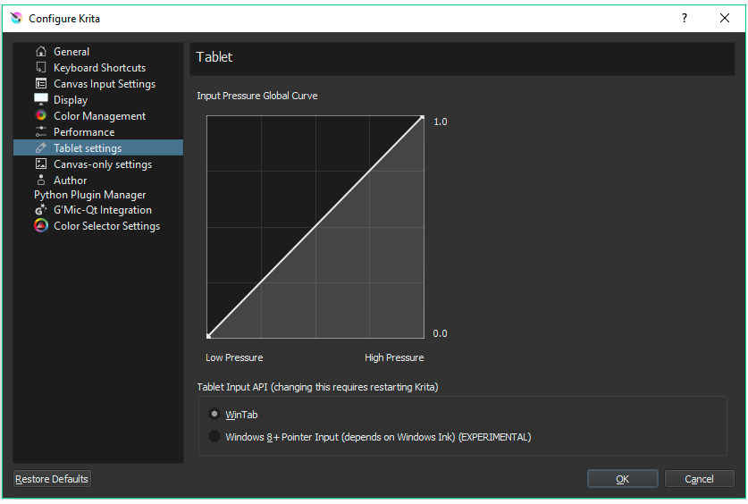Click the Tablet settings pen icon

pos(41,147)
